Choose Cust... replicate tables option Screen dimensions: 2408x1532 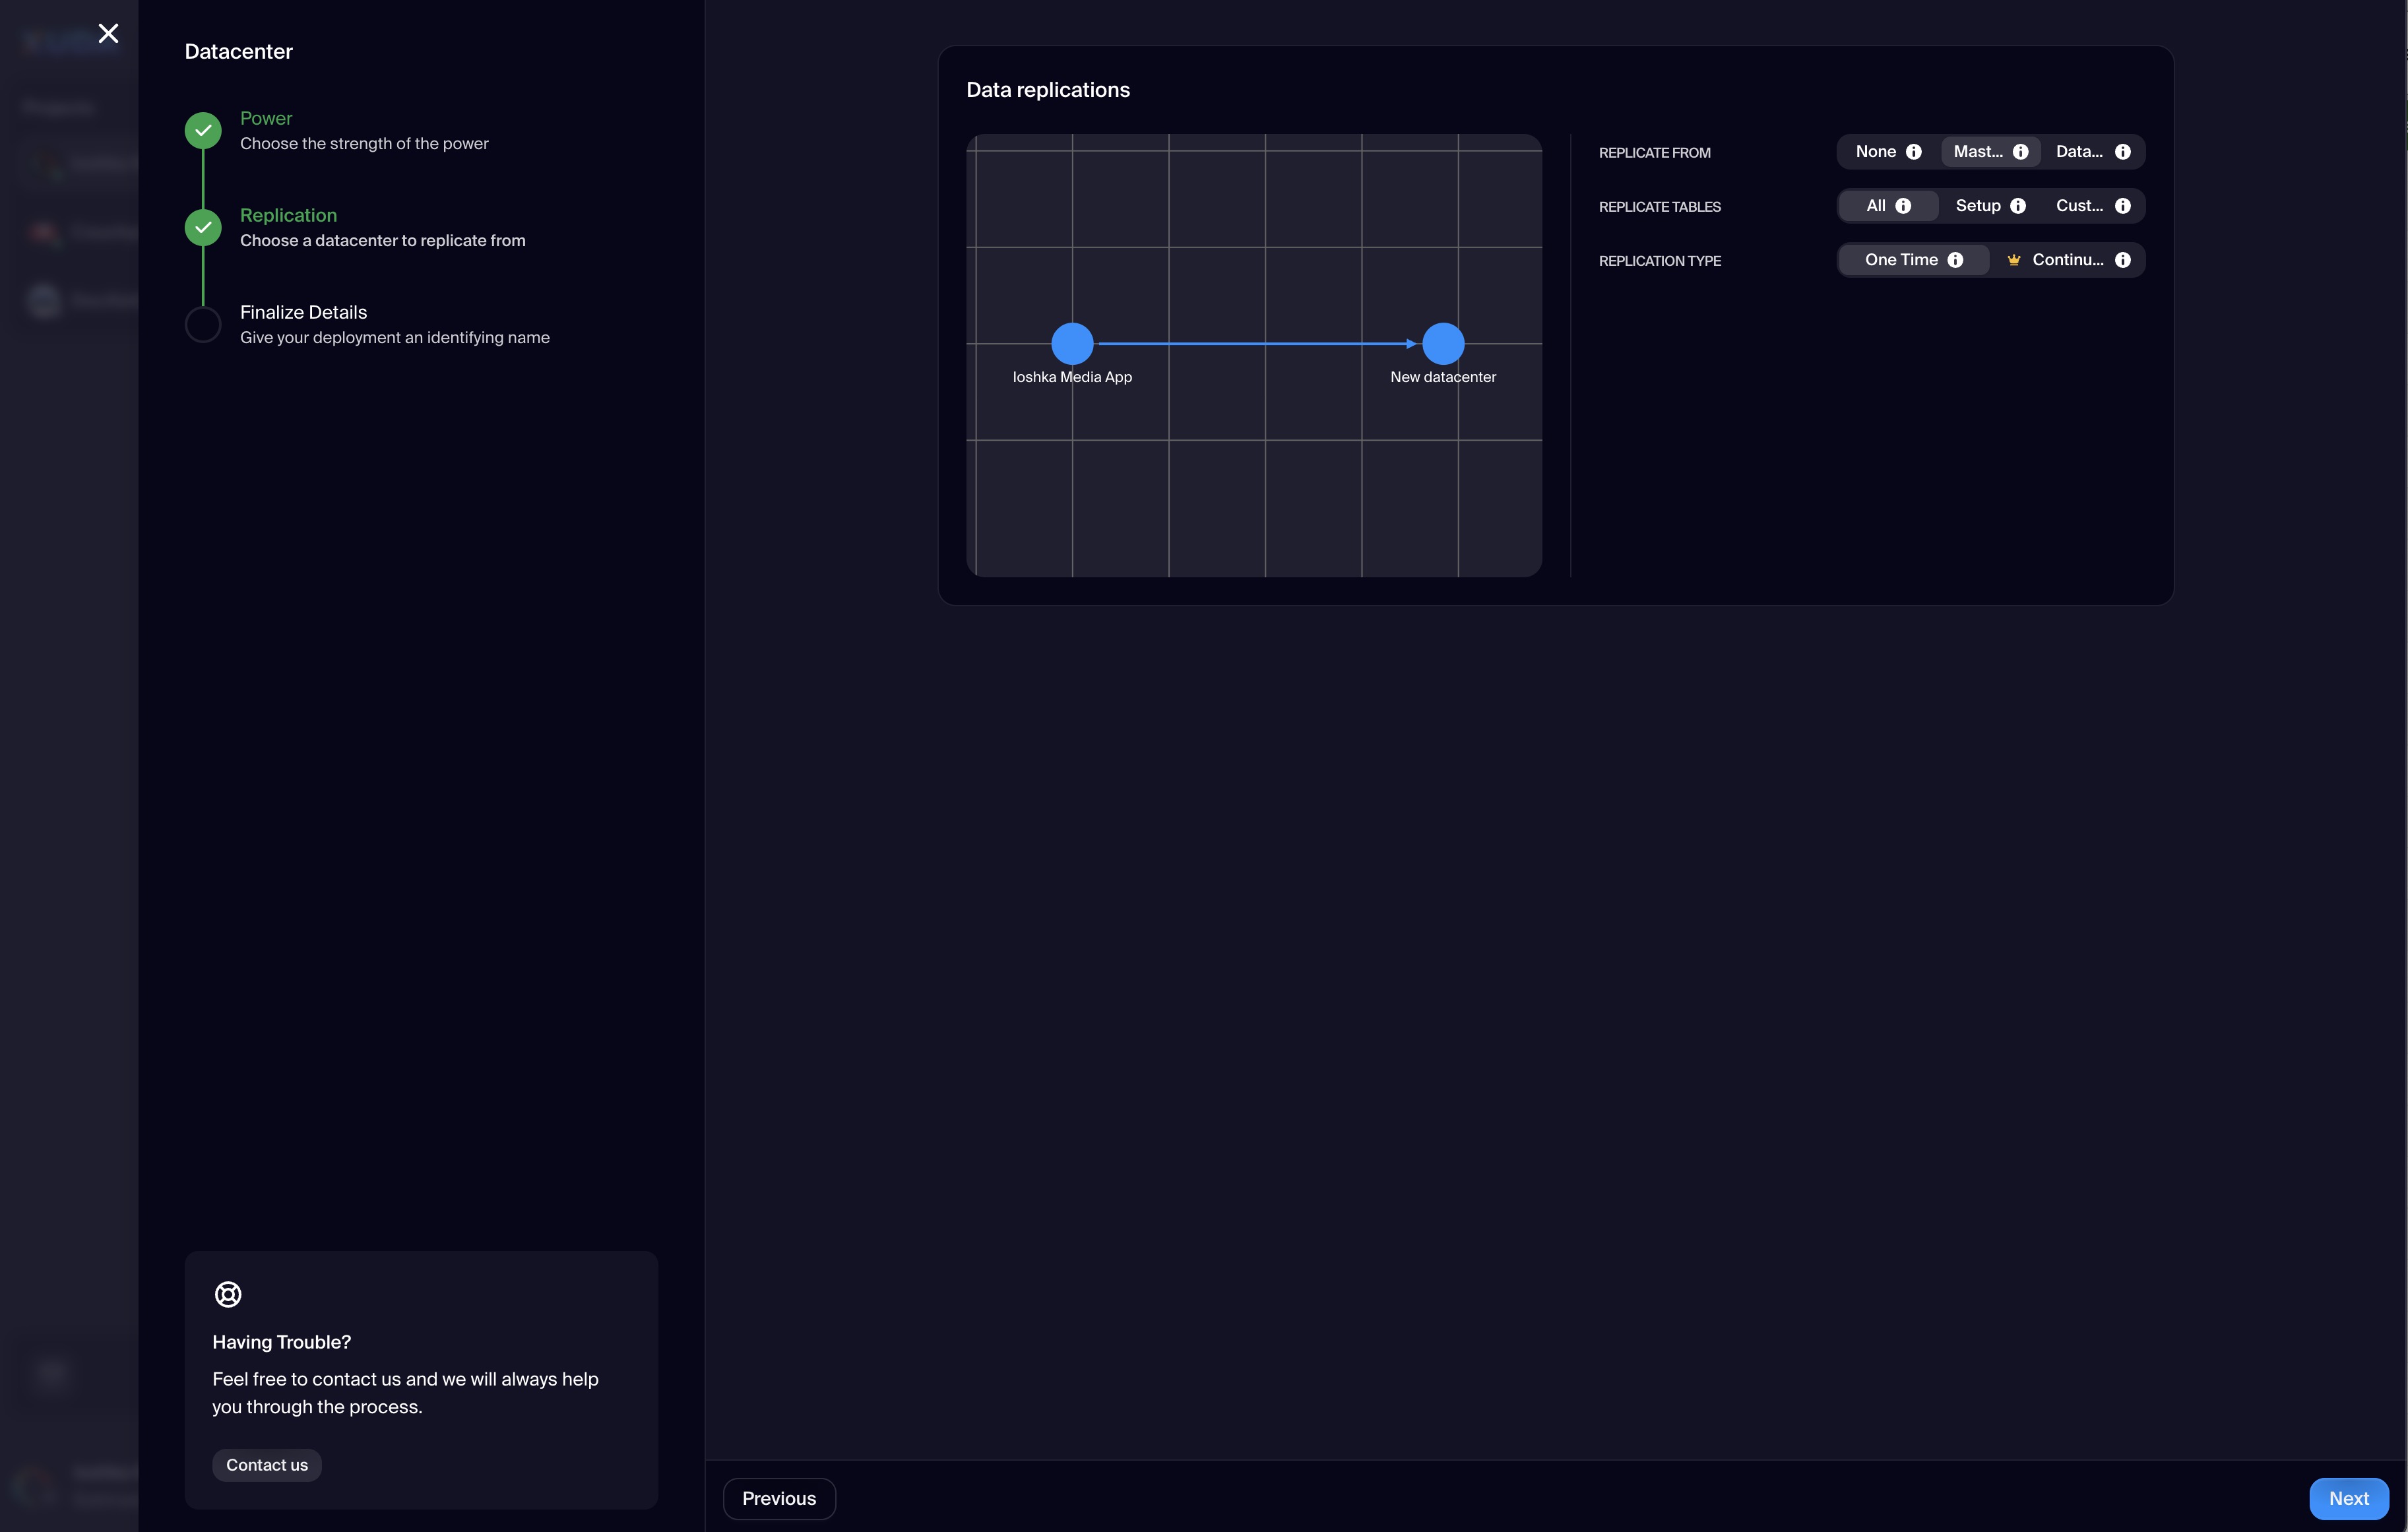pyautogui.click(x=2078, y=206)
